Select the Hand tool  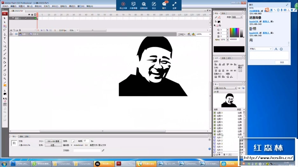pyautogui.click(x=5, y=74)
